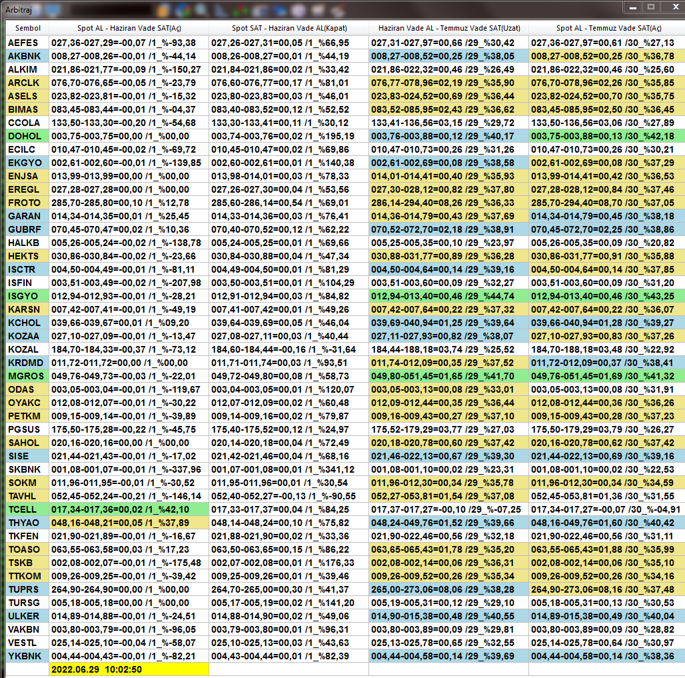This screenshot has height=678, width=685.
Task: Select ISGYO cell showing %44,74
Action: (448, 296)
